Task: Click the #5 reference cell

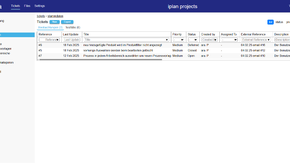Action: pyautogui.click(x=40, y=51)
